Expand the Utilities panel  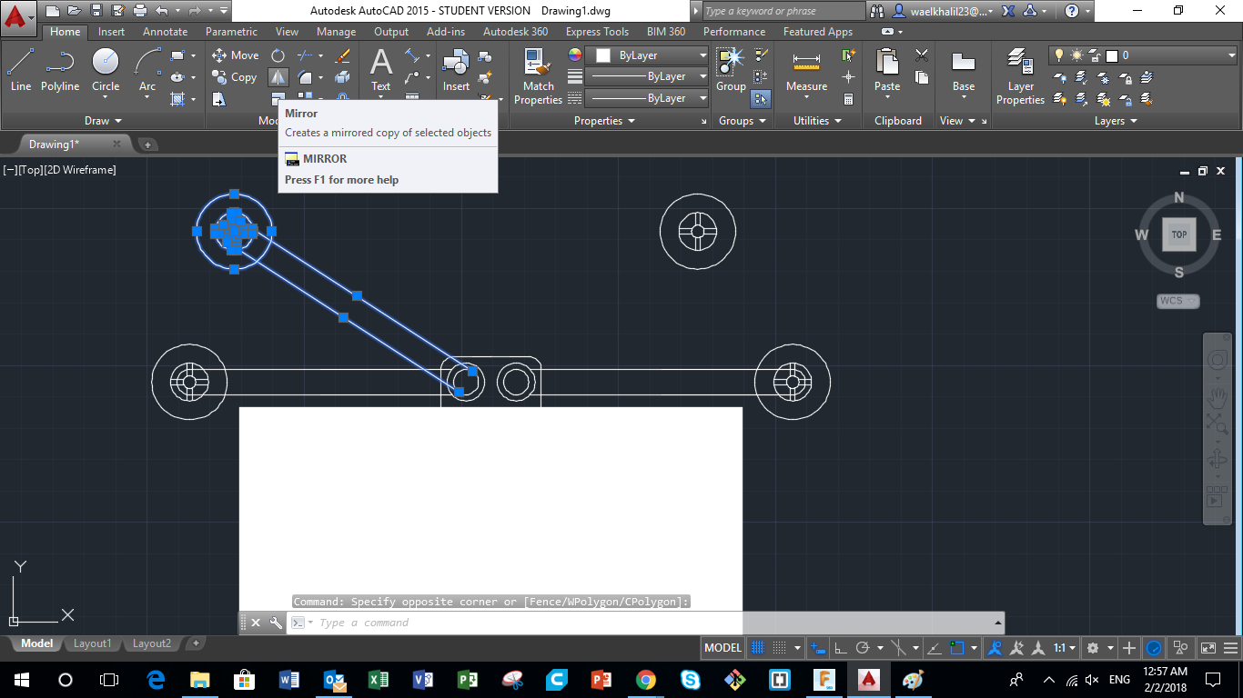click(x=817, y=121)
